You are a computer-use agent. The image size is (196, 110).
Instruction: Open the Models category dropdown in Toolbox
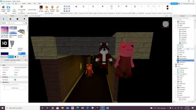pyautogui.click(x=5, y=23)
